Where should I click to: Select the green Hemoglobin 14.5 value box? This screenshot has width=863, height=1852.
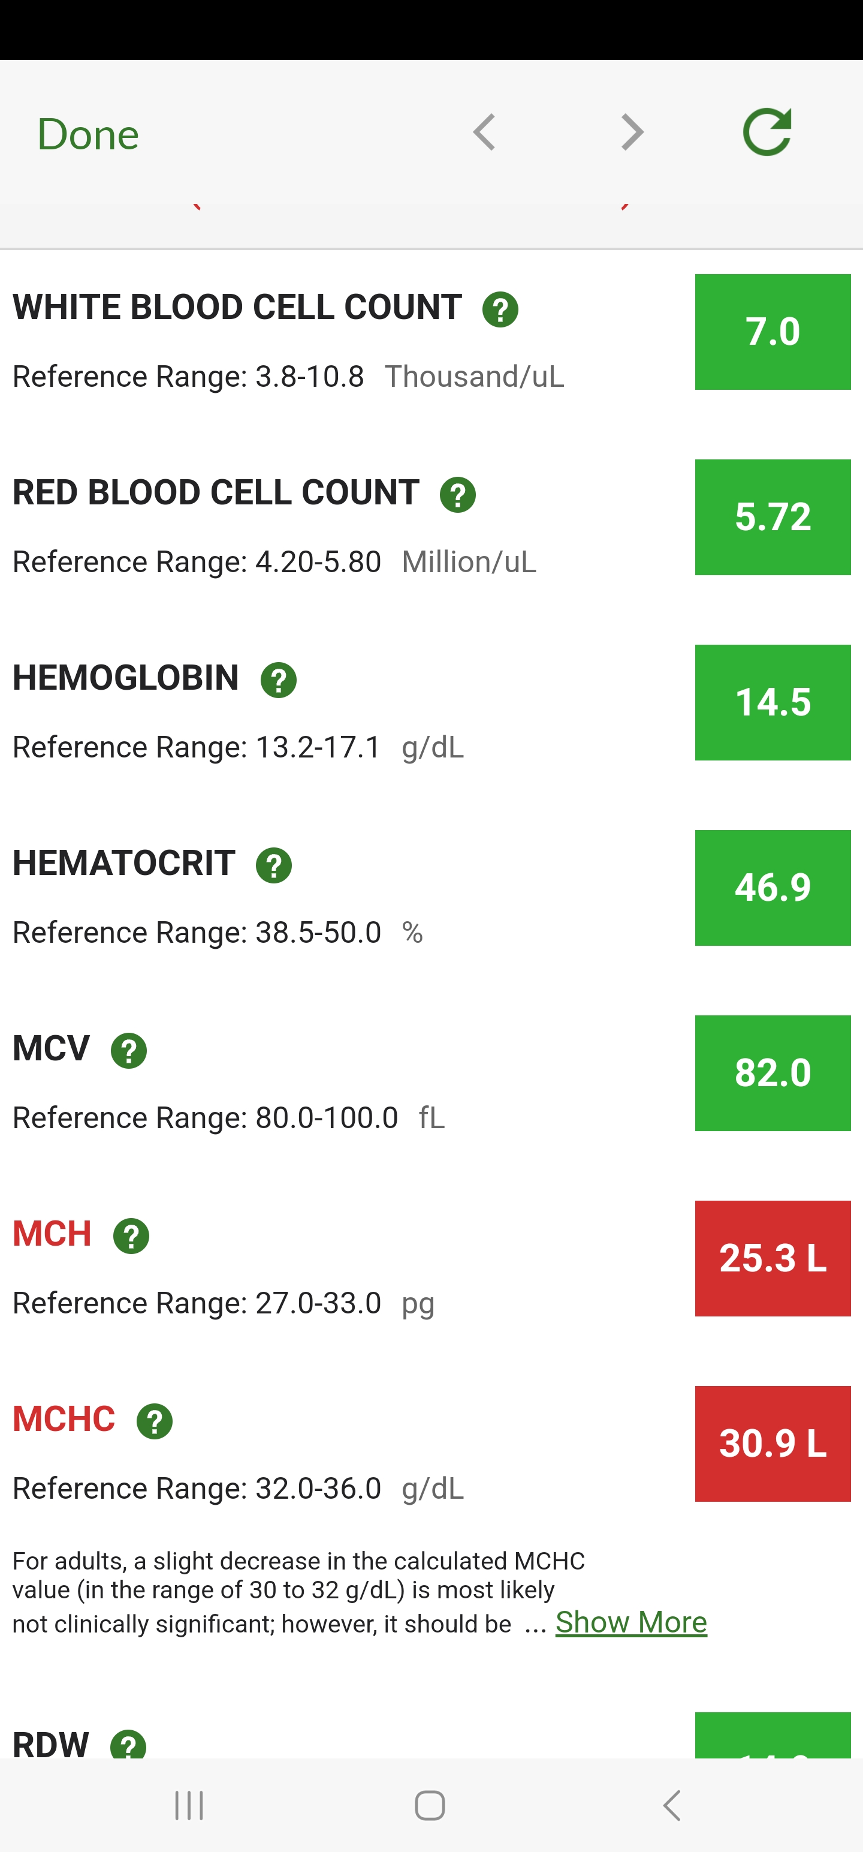tap(773, 702)
